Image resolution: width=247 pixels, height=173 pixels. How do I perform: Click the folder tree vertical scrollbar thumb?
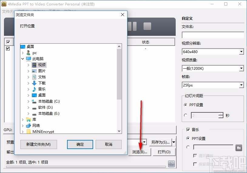pos(119,74)
